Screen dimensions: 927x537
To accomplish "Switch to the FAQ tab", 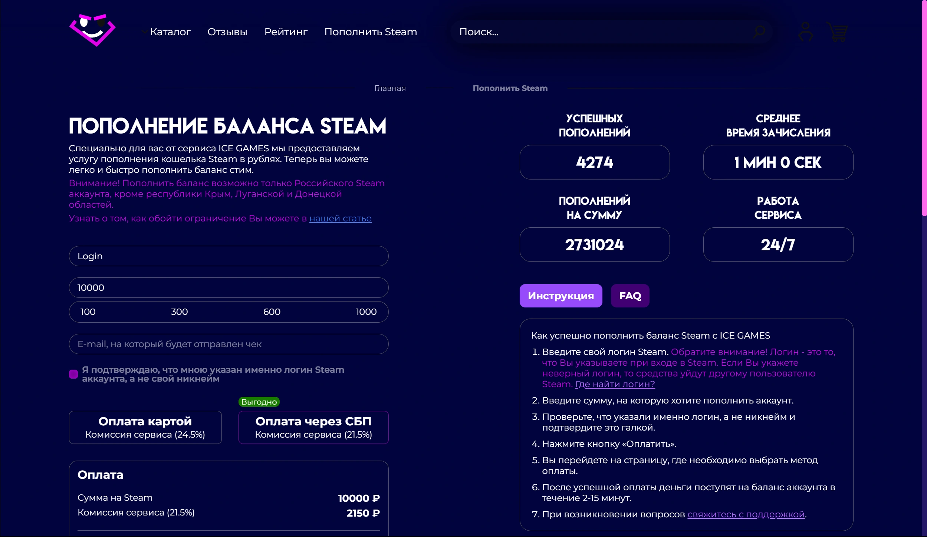I will tap(630, 296).
